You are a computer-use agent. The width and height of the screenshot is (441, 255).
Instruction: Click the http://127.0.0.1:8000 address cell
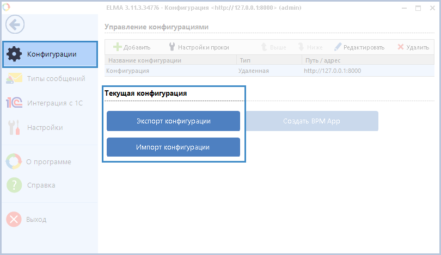[333, 71]
